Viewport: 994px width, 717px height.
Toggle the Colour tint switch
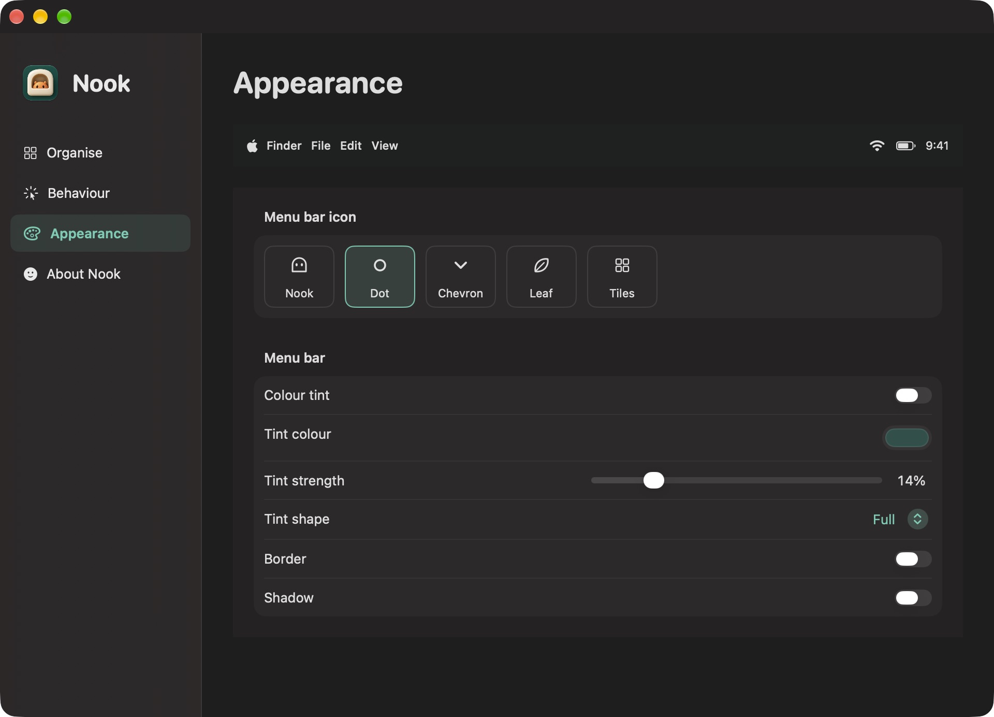click(913, 395)
